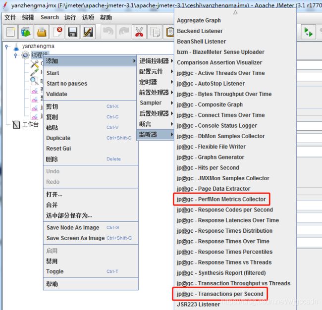Select Aggregate Graph listener

pos(235,20)
